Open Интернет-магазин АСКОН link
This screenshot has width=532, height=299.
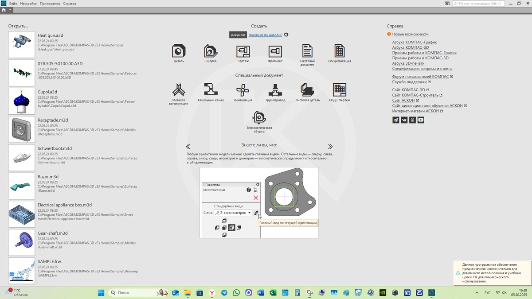tap(418, 111)
